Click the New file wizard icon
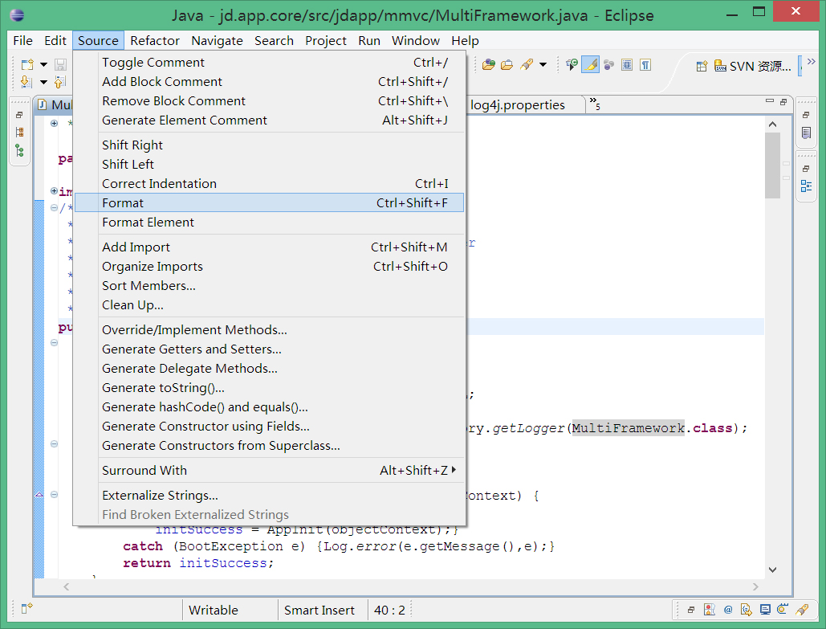Viewport: 826px width, 629px height. 26,65
